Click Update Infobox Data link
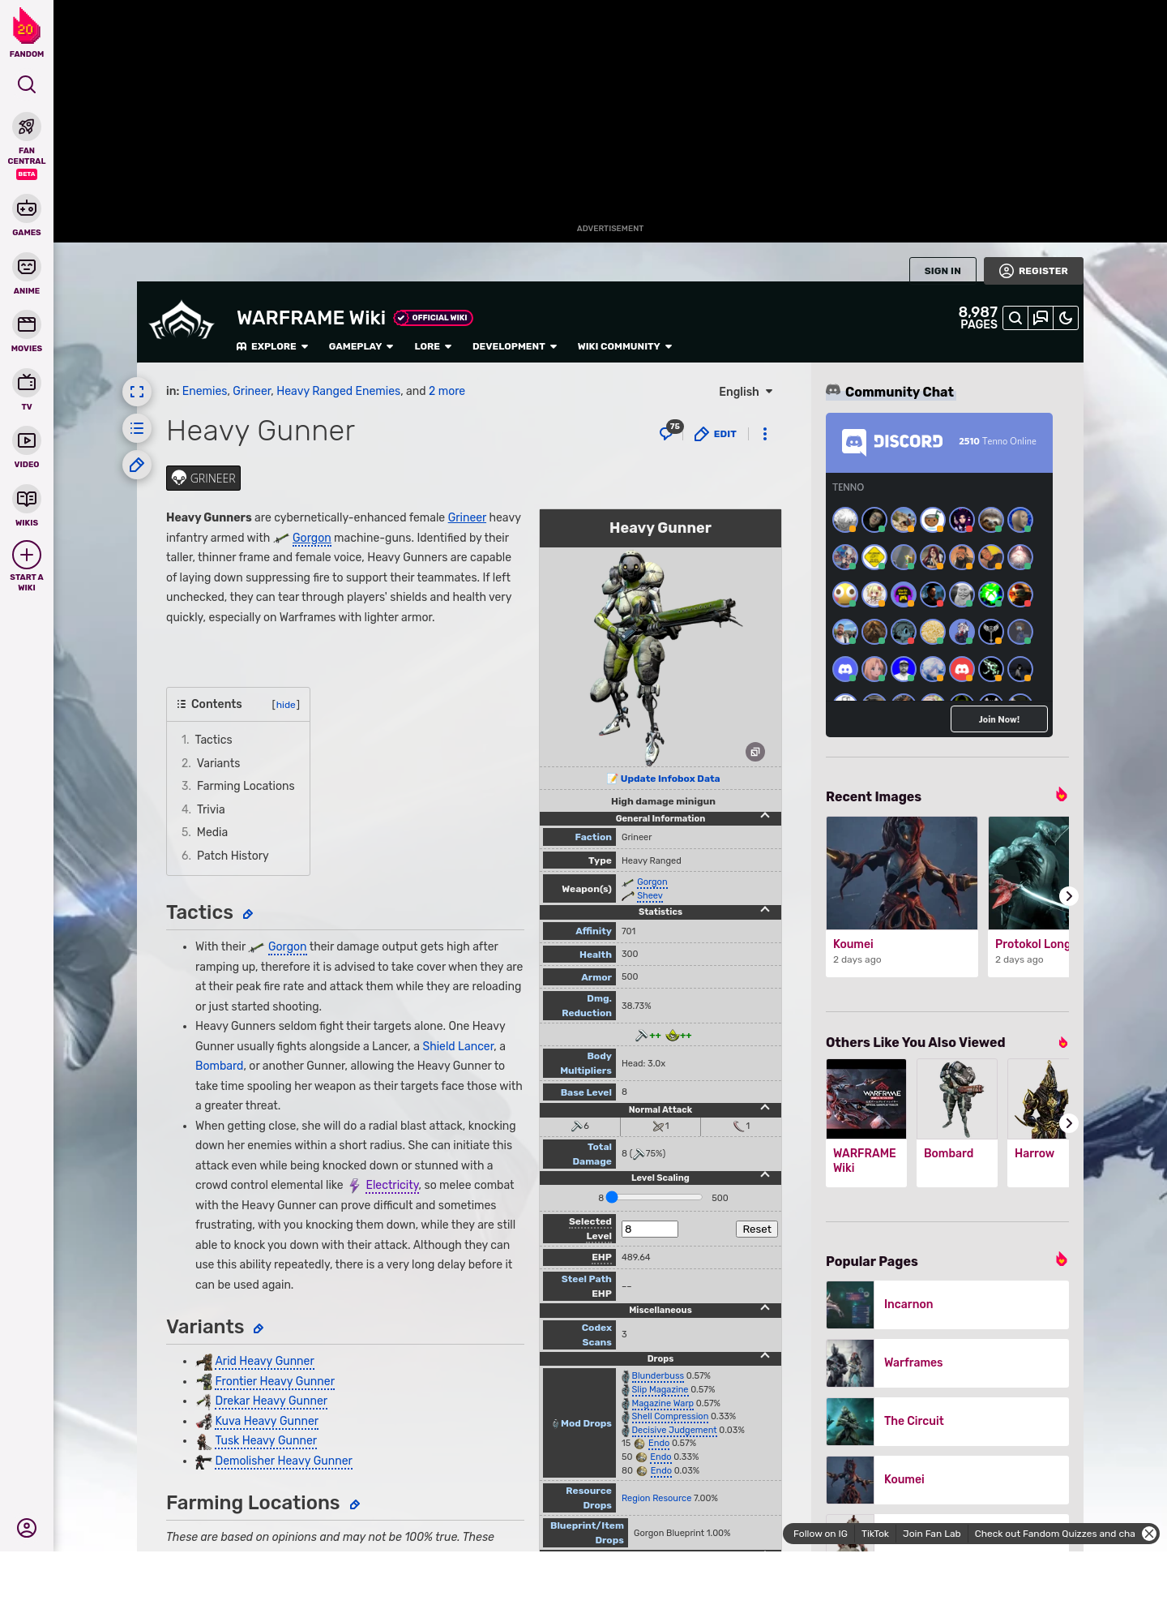1167x1622 pixels. click(670, 779)
